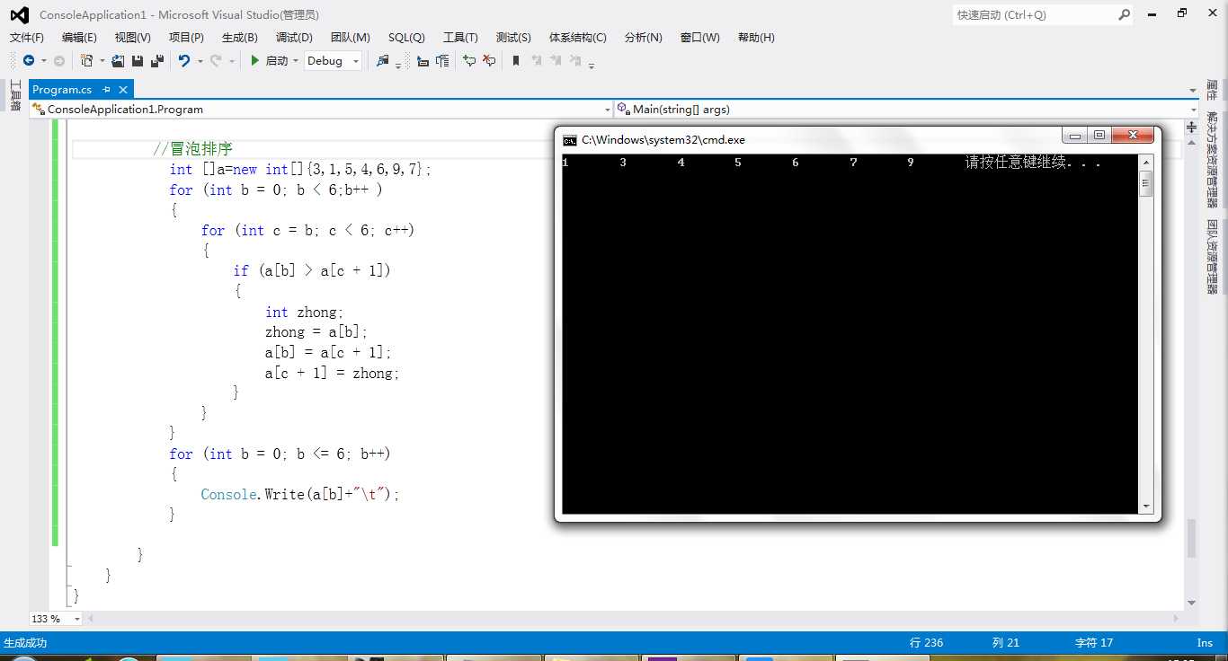The height and width of the screenshot is (661, 1228).
Task: Click 列 21 in the status bar
Action: [x=1005, y=643]
